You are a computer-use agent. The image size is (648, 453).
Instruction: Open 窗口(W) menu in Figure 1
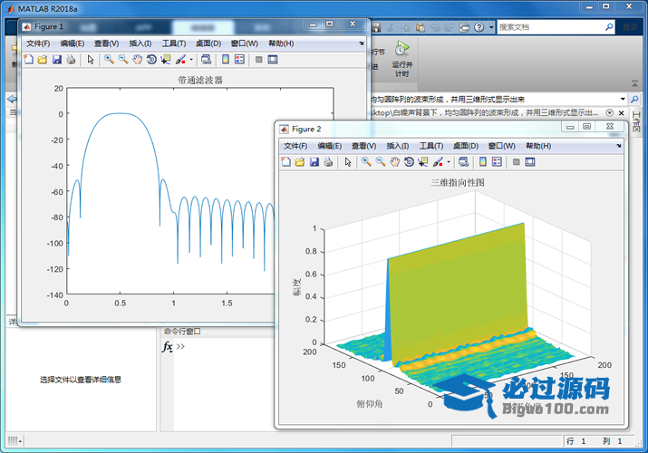[244, 43]
